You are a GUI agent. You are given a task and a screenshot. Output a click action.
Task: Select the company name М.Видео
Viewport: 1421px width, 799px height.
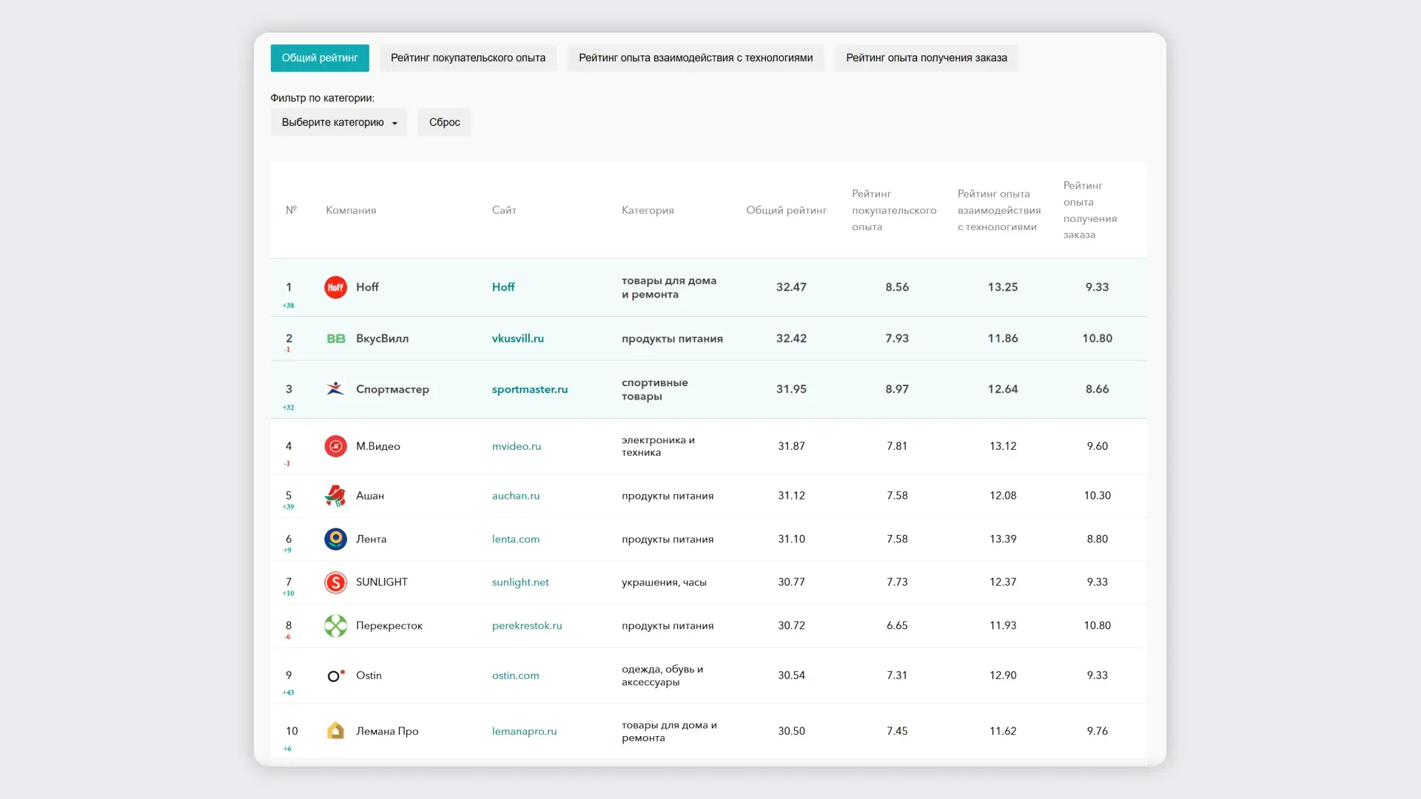coord(378,446)
